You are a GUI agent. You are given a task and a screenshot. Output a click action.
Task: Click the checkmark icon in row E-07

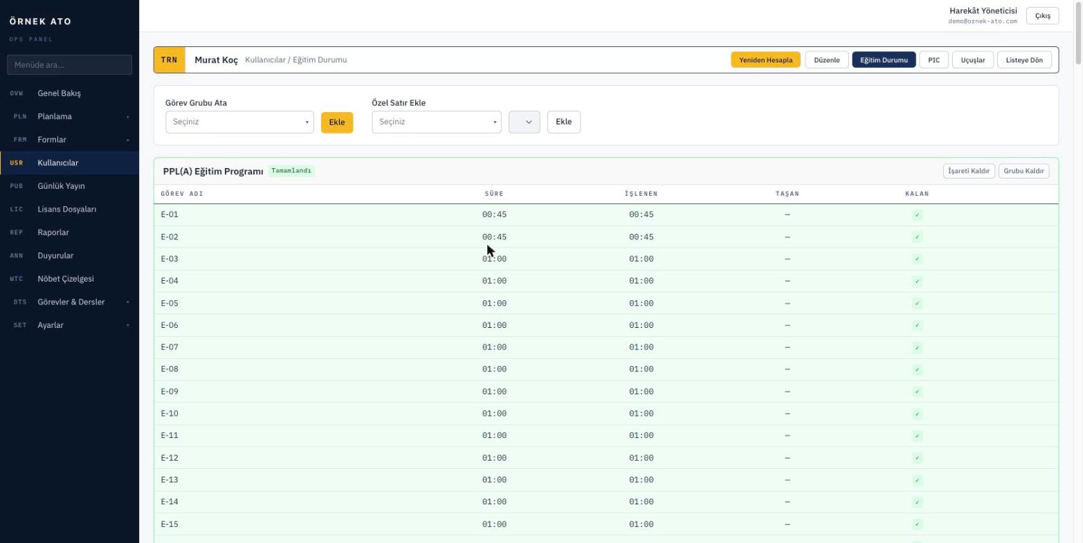[917, 348]
